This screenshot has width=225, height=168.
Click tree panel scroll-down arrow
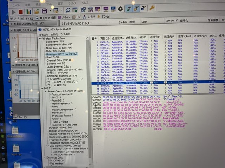click(x=90, y=165)
